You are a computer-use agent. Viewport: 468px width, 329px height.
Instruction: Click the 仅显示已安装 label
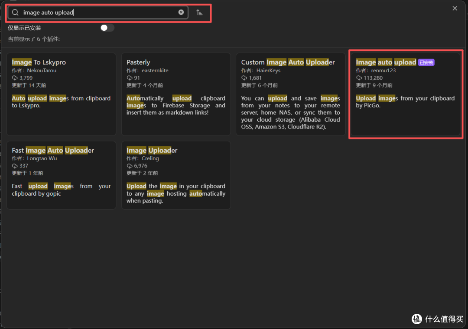click(x=24, y=28)
